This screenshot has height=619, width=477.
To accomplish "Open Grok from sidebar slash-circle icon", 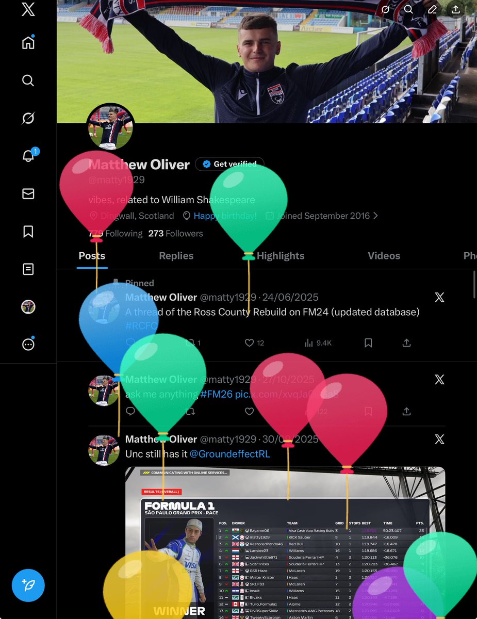I will (x=28, y=118).
